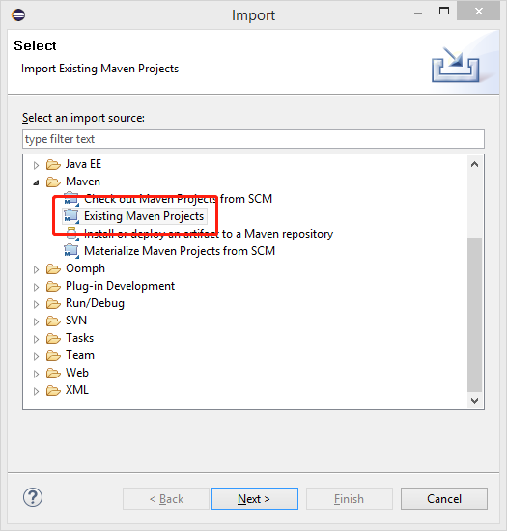Click the Check out Maven Projects icon

pyautogui.click(x=71, y=199)
